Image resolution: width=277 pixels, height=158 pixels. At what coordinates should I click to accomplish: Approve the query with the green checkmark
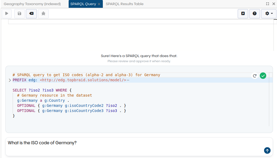(263, 76)
